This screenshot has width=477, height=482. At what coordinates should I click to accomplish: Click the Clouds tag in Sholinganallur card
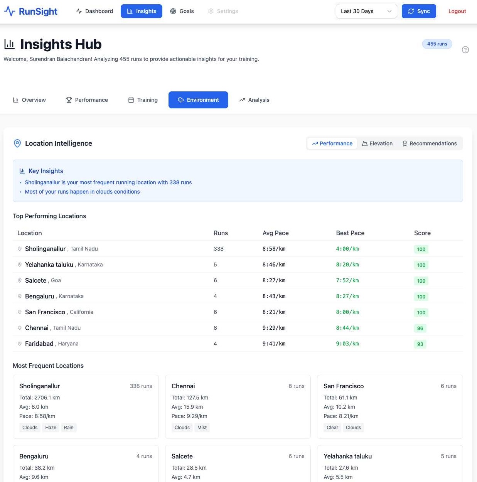pyautogui.click(x=30, y=427)
